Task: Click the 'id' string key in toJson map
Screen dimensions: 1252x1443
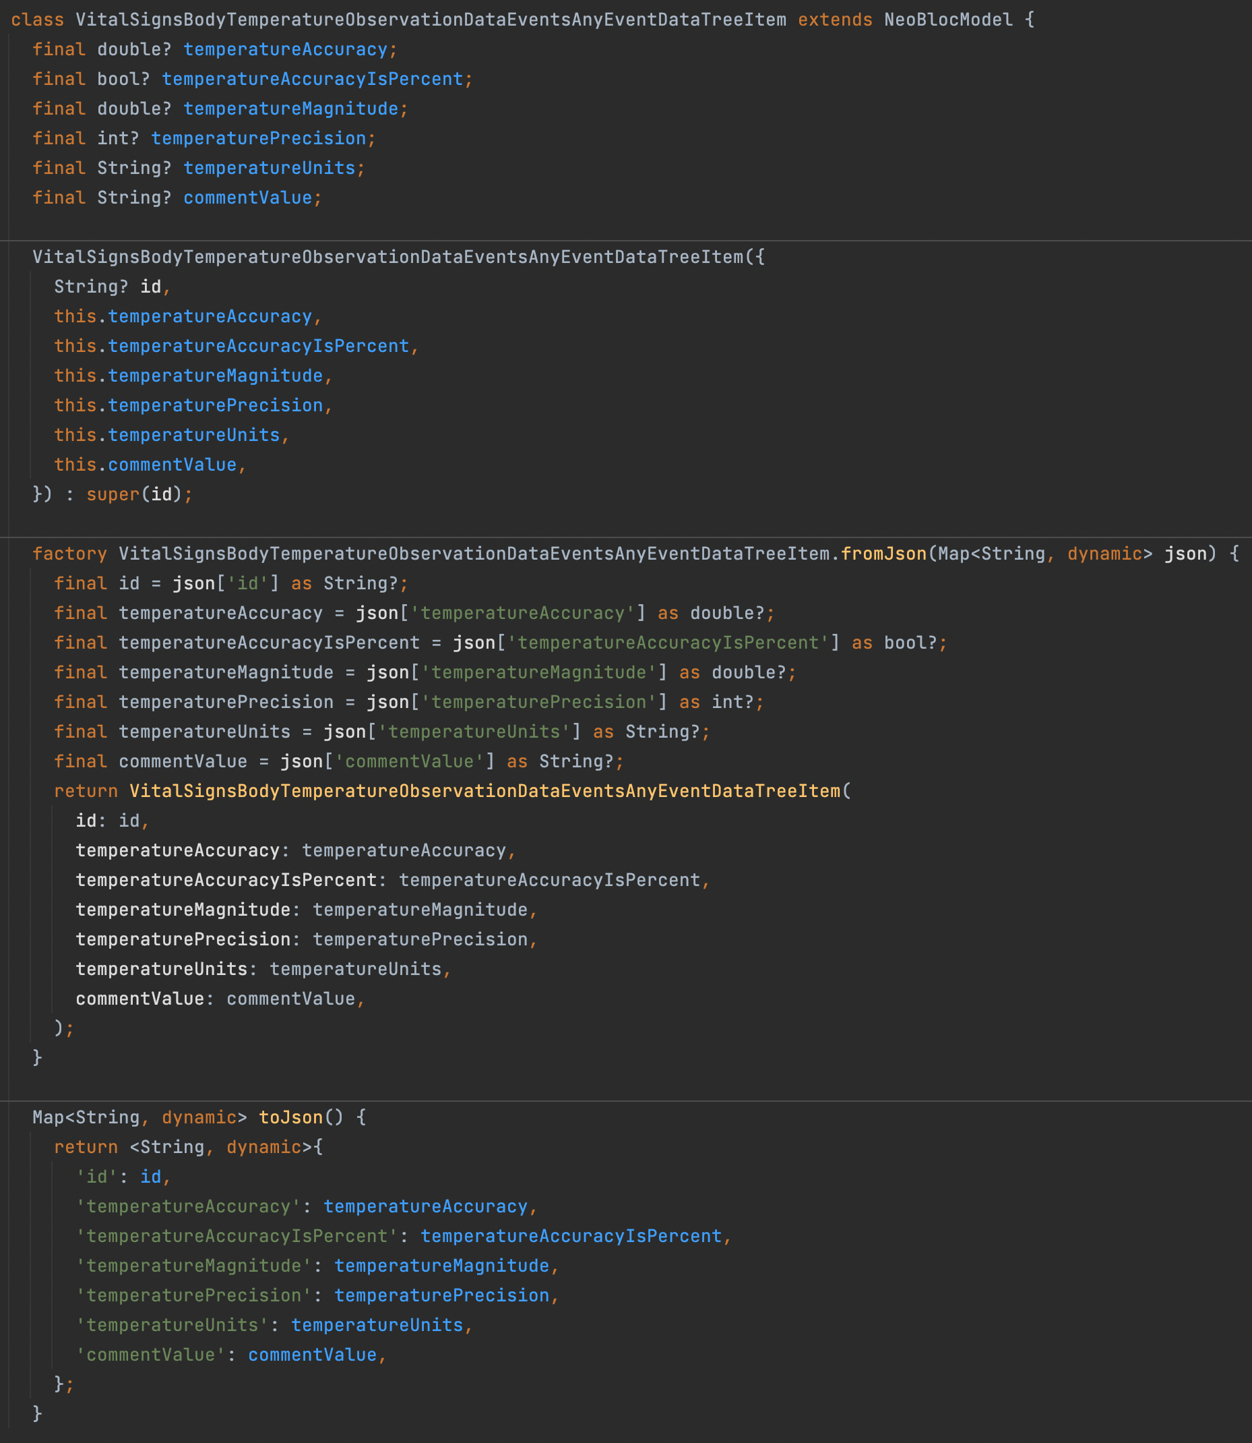Action: pyautogui.click(x=97, y=1177)
